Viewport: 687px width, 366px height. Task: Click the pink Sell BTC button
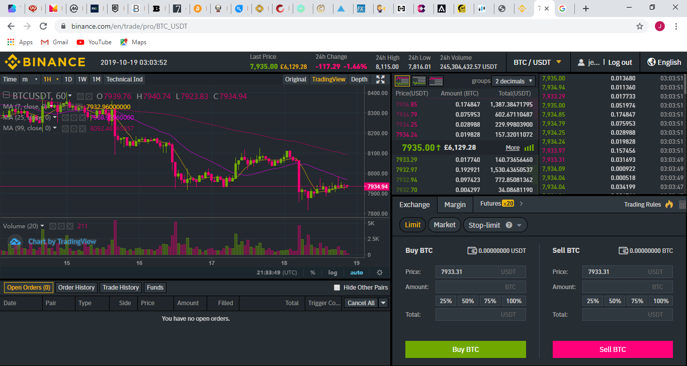coord(613,349)
